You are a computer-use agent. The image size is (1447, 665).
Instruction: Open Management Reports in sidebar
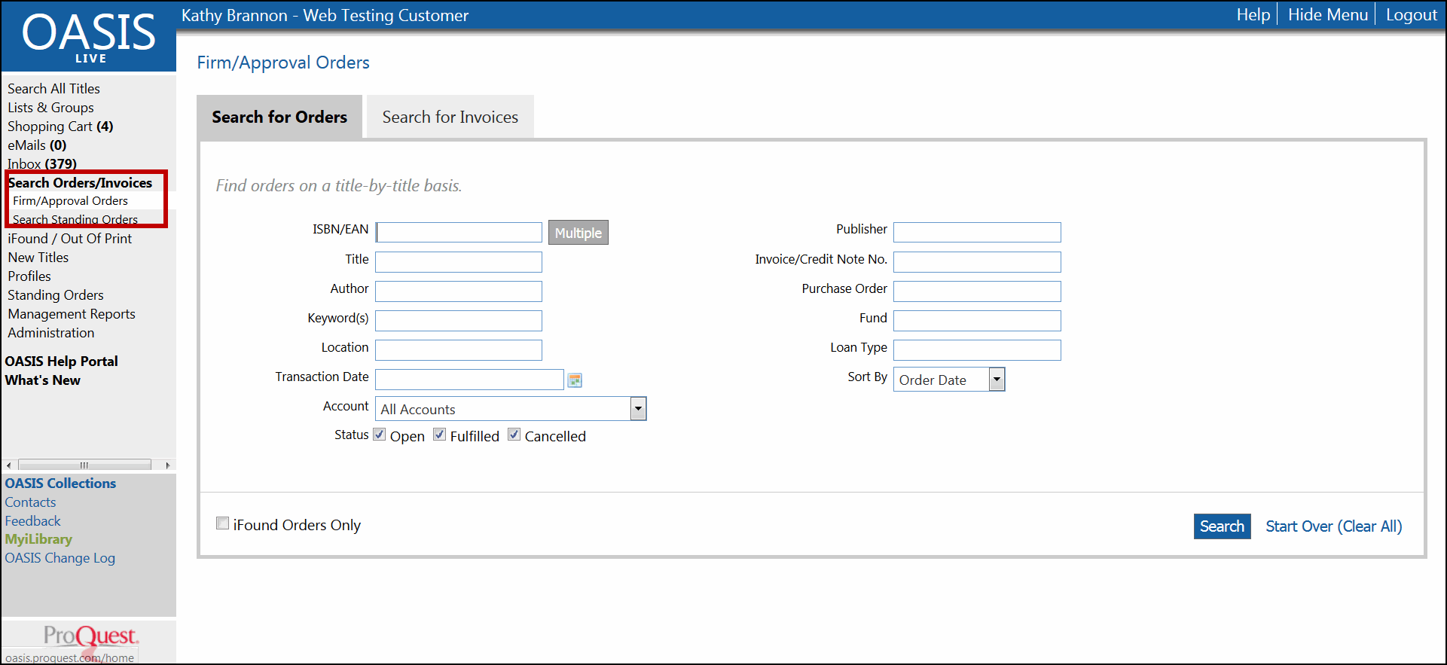point(72,314)
